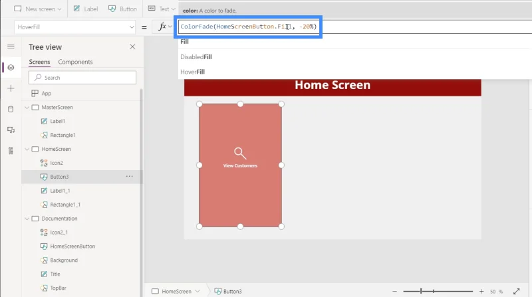Open the Advanced tools icon in left rail

pyautogui.click(x=11, y=151)
